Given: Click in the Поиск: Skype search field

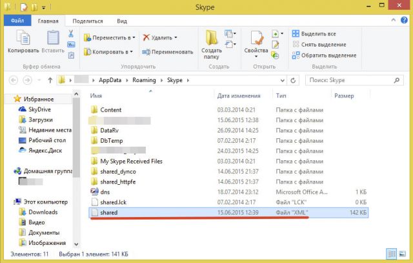Looking at the screenshot, I should tap(354, 80).
